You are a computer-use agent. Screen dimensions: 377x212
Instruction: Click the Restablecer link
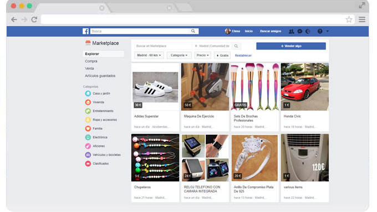[243, 55]
